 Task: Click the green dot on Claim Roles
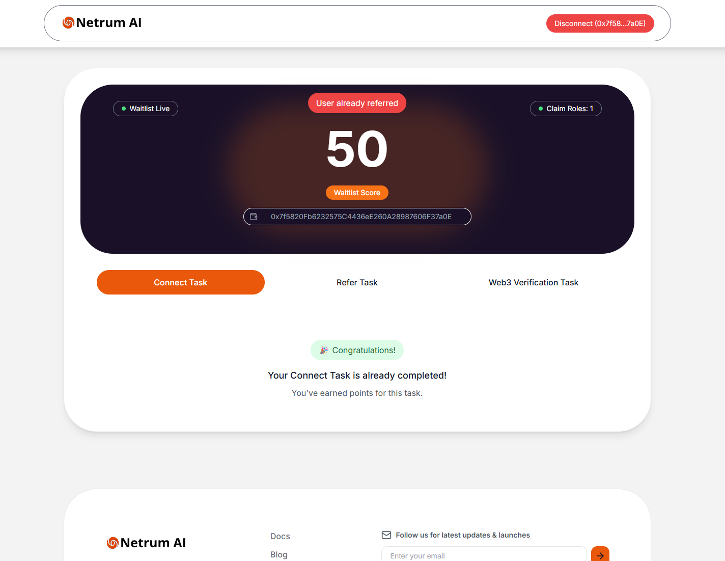pos(541,109)
